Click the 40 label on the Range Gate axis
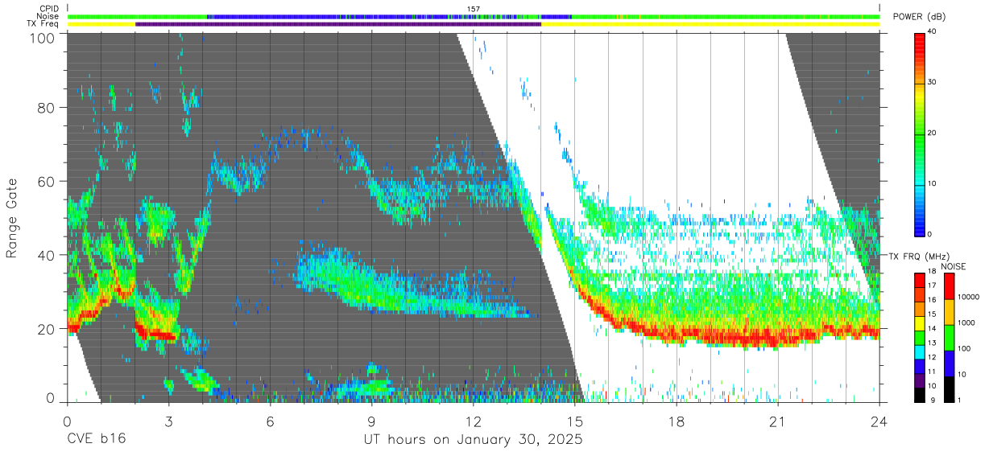The width and height of the screenshot is (989, 456). (x=47, y=255)
